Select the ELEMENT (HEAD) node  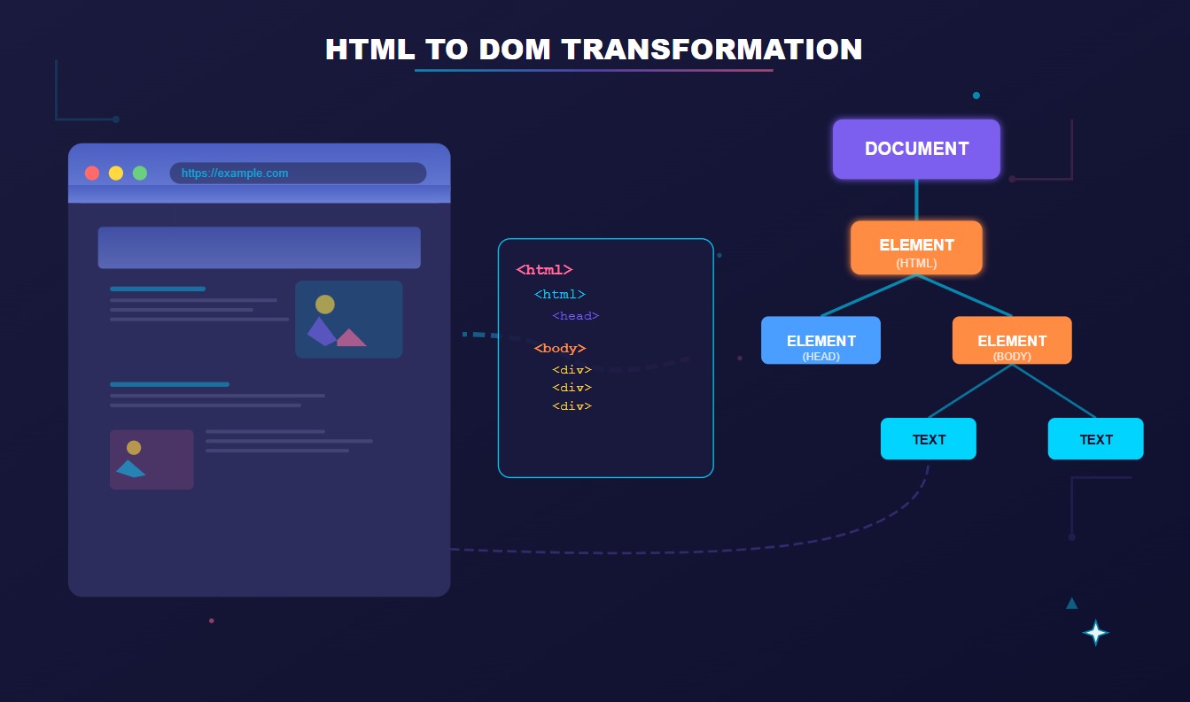[821, 340]
